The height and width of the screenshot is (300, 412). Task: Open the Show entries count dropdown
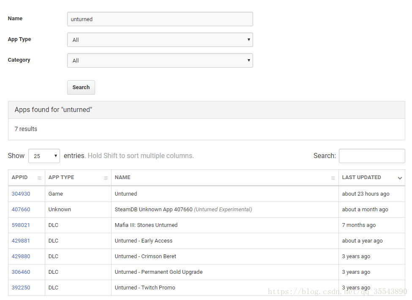pos(44,156)
